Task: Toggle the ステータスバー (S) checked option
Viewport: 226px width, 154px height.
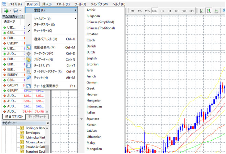Action: tap(52, 25)
